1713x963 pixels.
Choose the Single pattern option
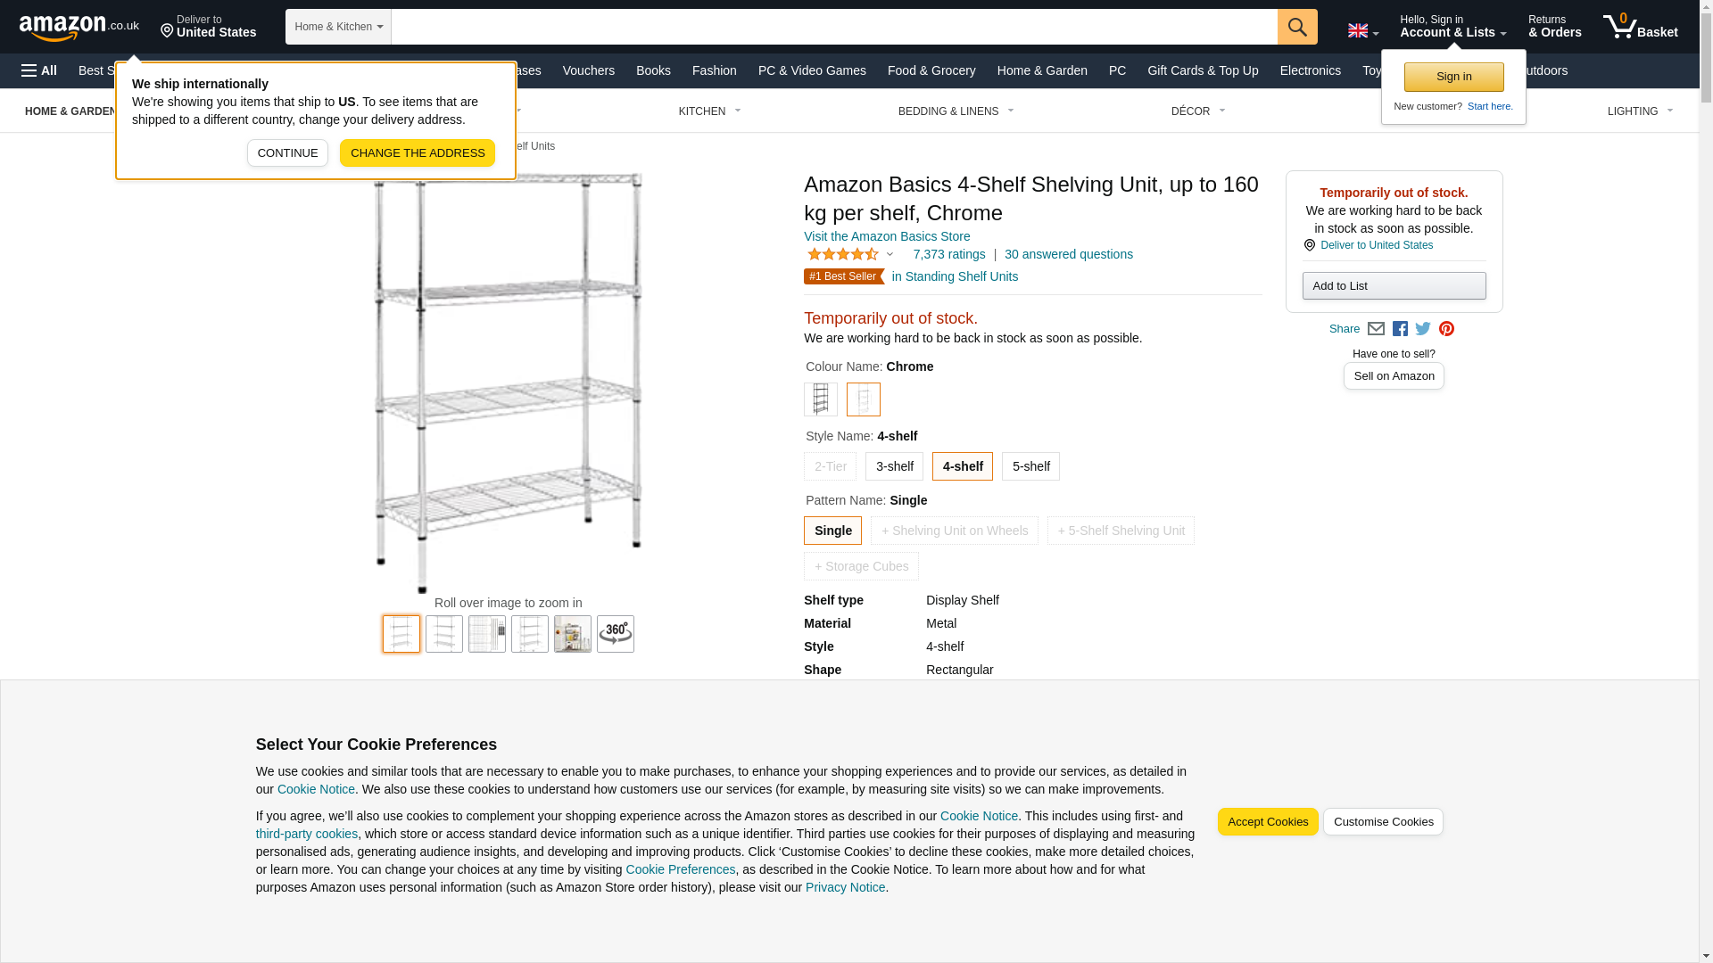(832, 531)
